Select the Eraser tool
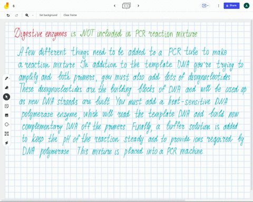 tap(6, 87)
